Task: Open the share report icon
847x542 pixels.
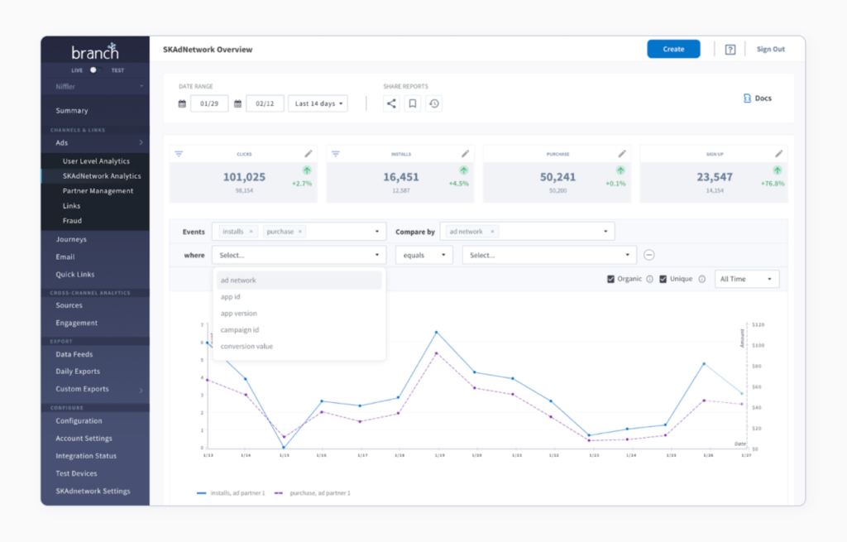Action: pyautogui.click(x=391, y=103)
